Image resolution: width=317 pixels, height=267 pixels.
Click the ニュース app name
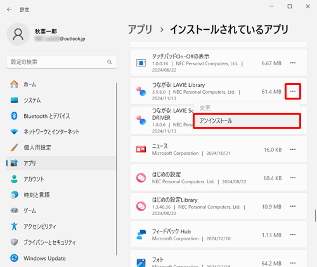coord(160,146)
